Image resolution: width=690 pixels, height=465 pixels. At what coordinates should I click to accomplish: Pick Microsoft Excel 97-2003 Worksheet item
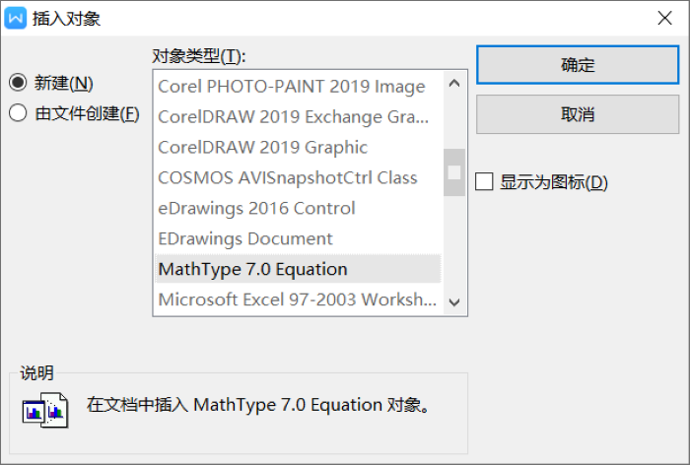297,299
